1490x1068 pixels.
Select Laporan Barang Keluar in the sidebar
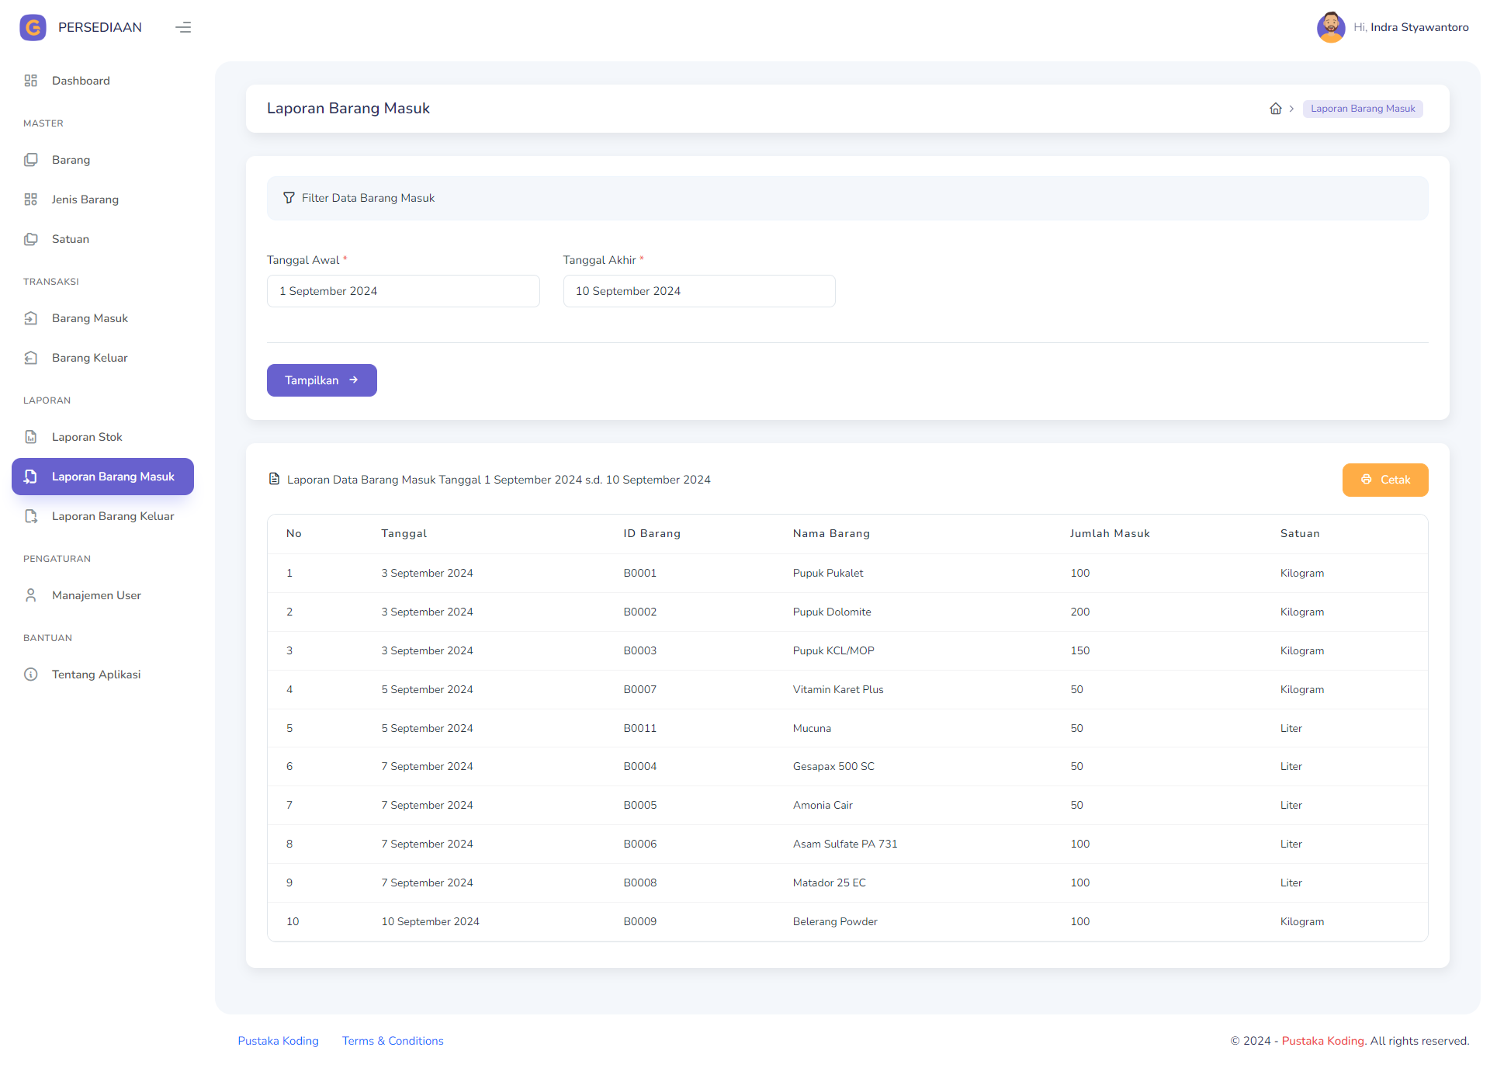[x=113, y=516]
